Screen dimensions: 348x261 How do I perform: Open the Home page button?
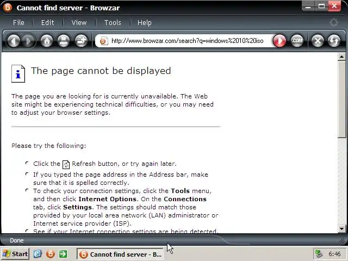point(47,41)
